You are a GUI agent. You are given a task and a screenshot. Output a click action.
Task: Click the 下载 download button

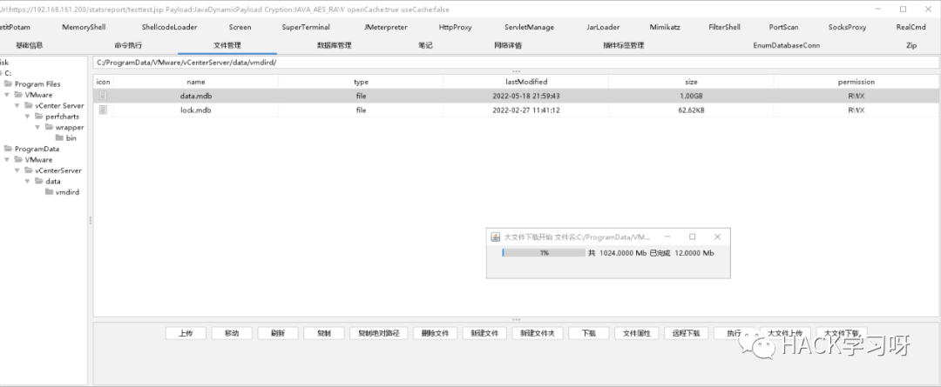pyautogui.click(x=589, y=333)
